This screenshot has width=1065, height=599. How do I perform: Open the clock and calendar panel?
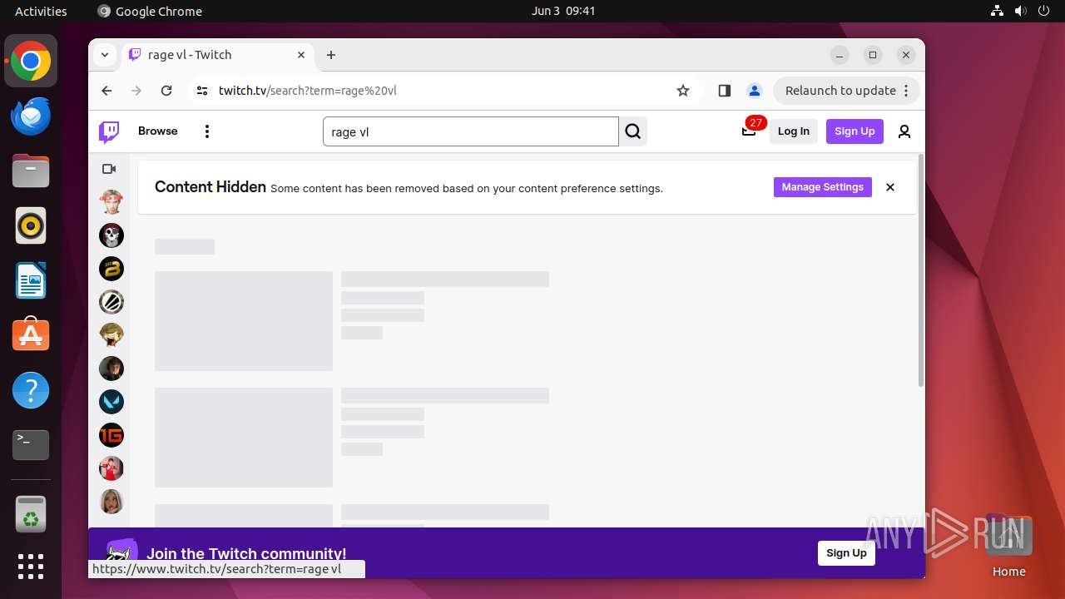(x=563, y=11)
